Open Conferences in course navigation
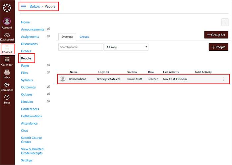Image resolution: width=232 pixels, height=165 pixels. (30, 109)
